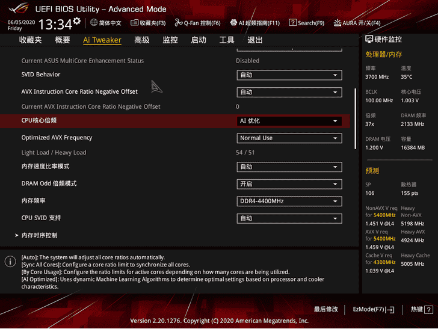Click the 5198 MHz Heavy Non-AVX value
The height and width of the screenshot is (329, 438).
click(x=413, y=224)
